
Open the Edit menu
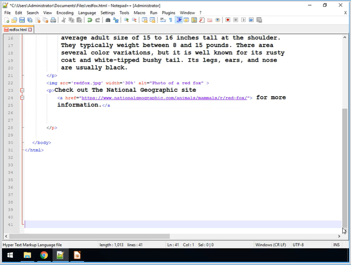pyautogui.click(x=19, y=13)
